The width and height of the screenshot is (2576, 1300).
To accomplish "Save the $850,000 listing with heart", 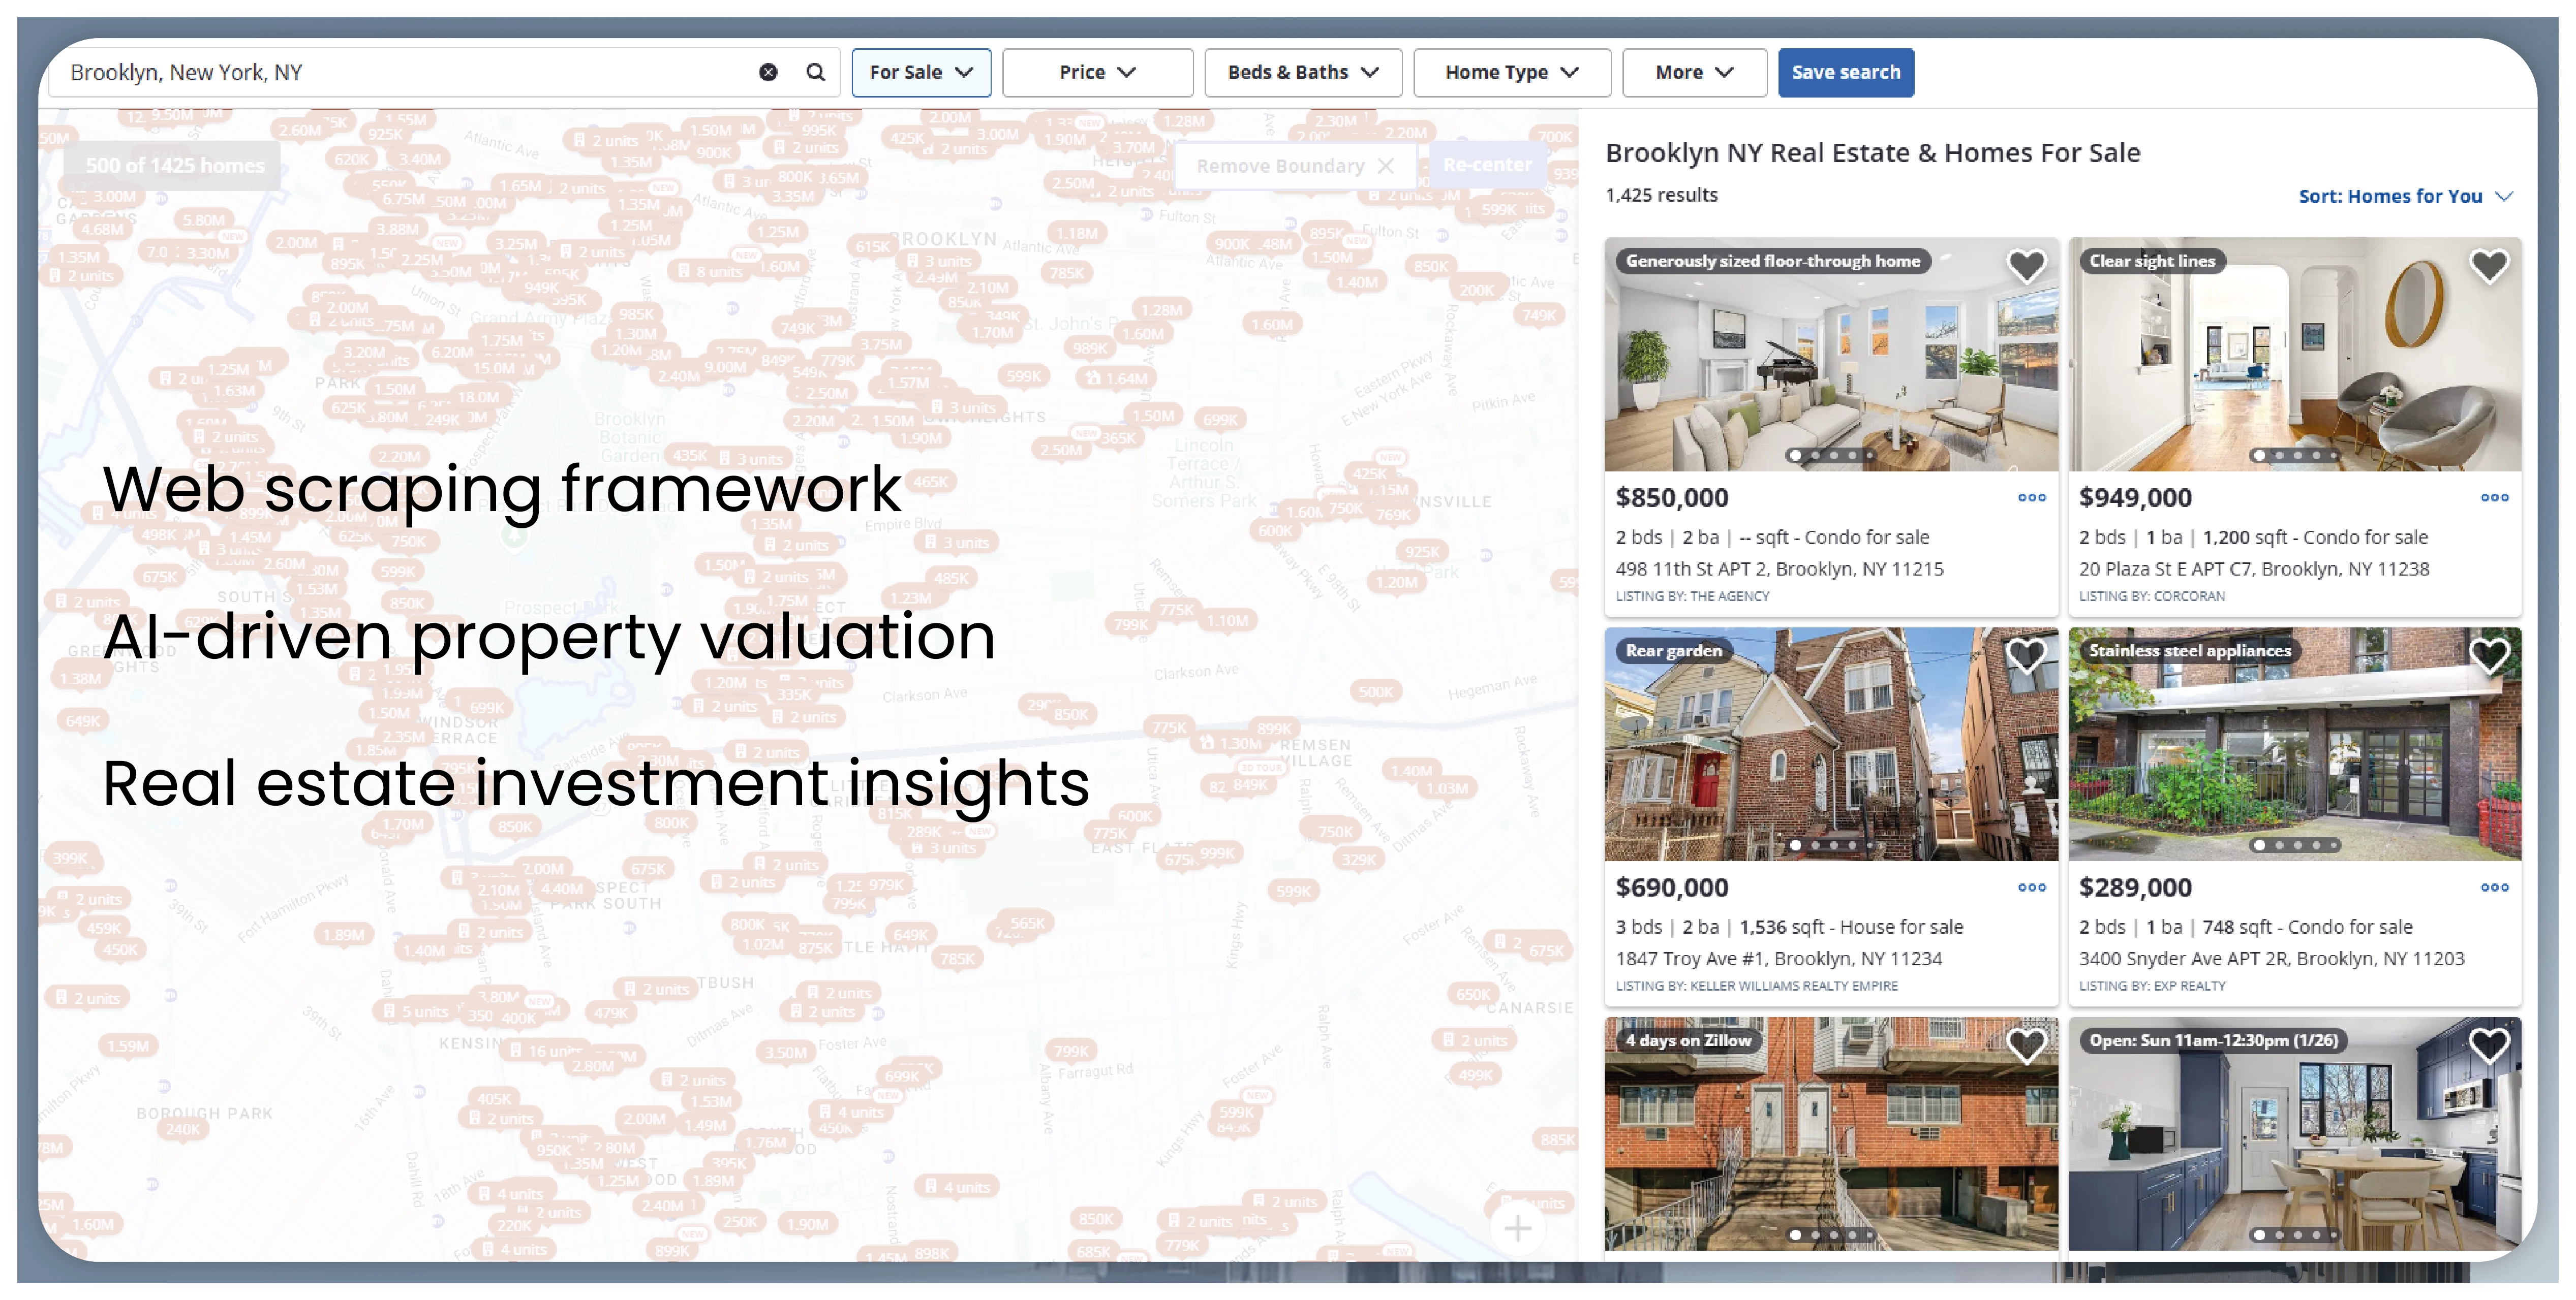I will pos(2026,266).
